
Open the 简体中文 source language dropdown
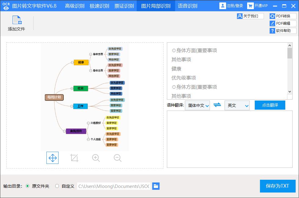pyautogui.click(x=197, y=105)
